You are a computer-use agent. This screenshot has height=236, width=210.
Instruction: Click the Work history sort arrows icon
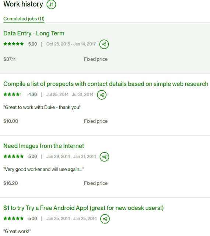(x=51, y=4)
